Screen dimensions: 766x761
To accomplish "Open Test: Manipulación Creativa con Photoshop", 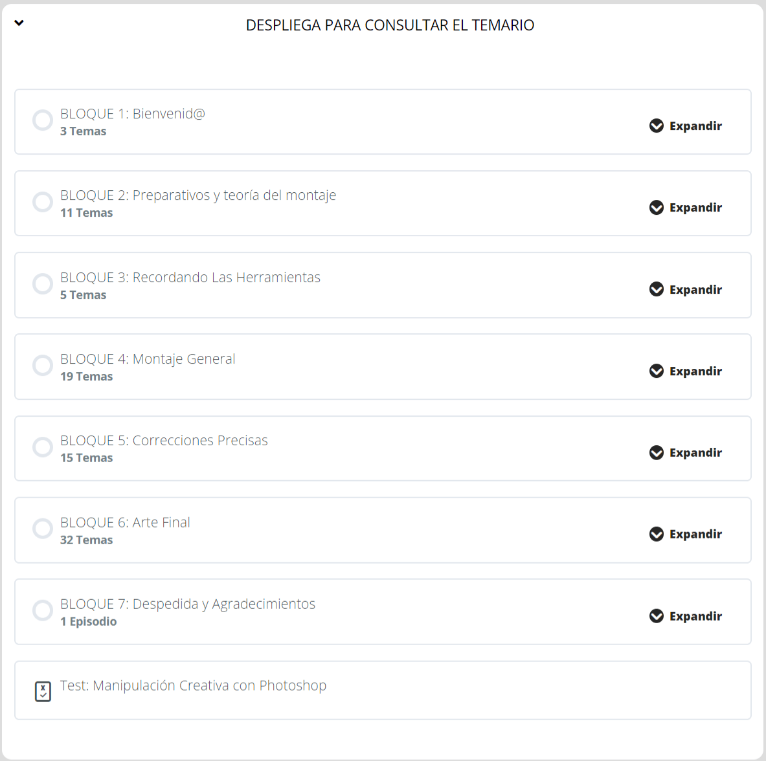I will (x=193, y=686).
